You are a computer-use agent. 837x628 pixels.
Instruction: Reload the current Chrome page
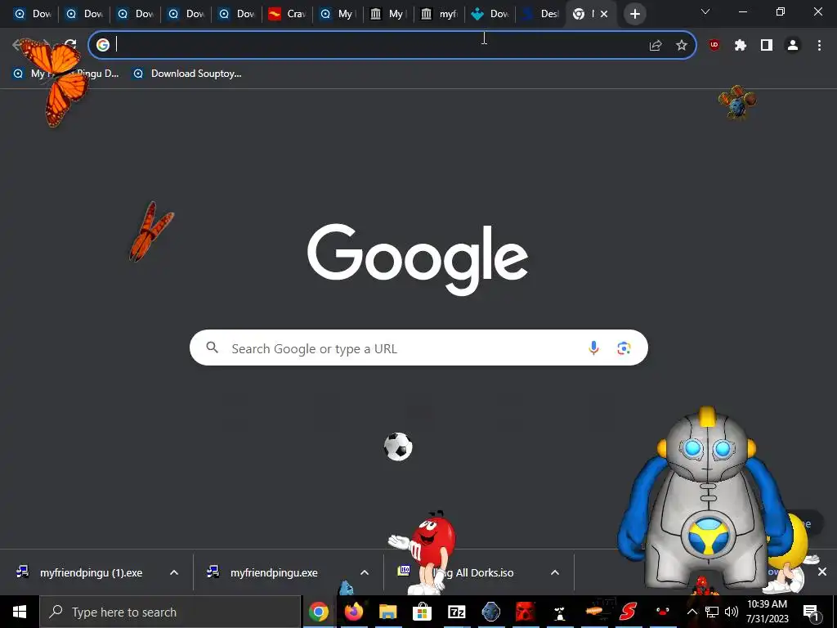[70, 45]
